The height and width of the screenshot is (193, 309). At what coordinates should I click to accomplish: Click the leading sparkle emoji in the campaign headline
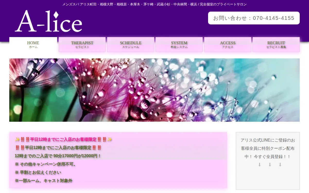(17, 139)
